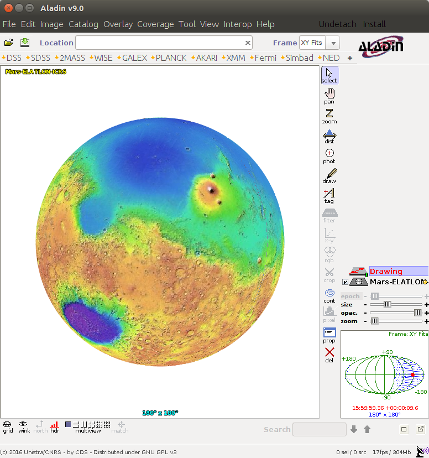The width and height of the screenshot is (429, 458).
Task: Delete selection with the del icon
Action: click(x=329, y=355)
